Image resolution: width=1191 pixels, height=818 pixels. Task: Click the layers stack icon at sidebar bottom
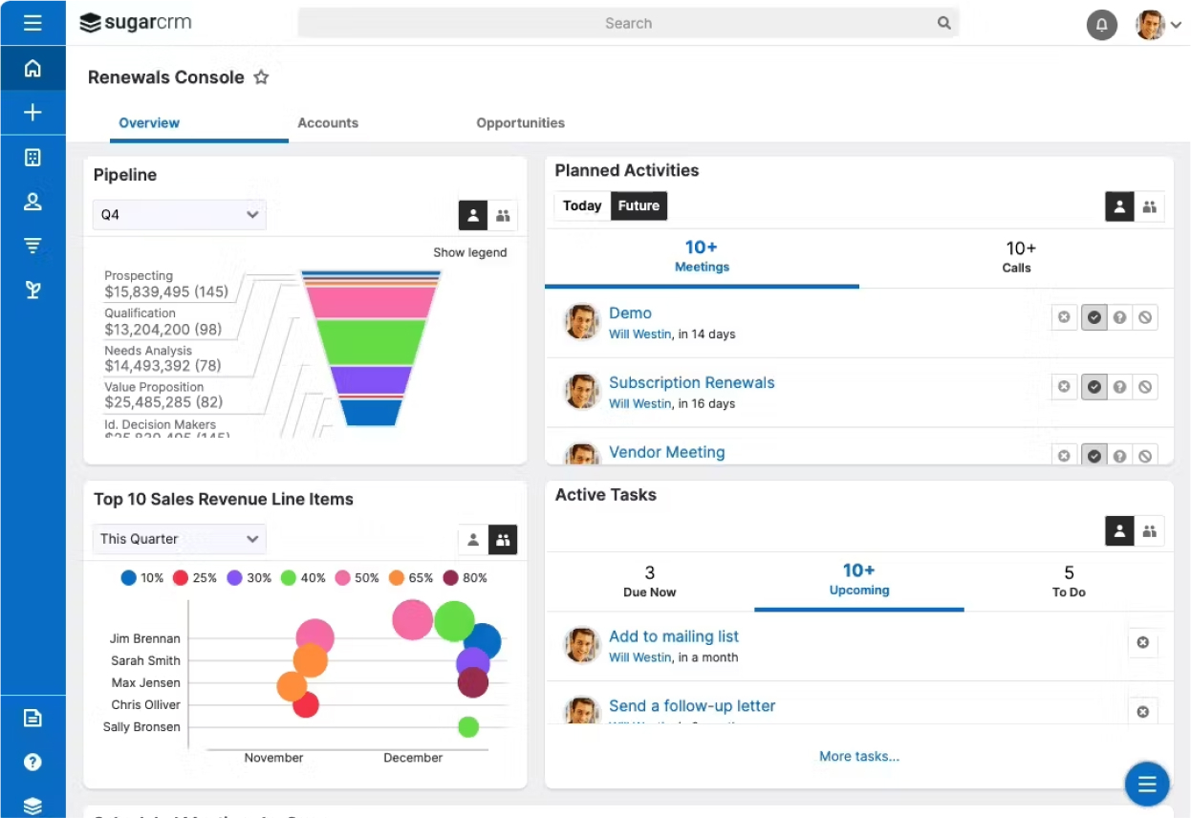tap(32, 806)
